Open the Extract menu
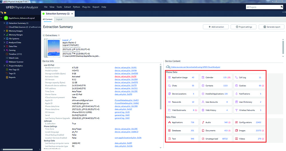Image resolution: width=286 pixels, height=151 pixels. click(67, 7)
